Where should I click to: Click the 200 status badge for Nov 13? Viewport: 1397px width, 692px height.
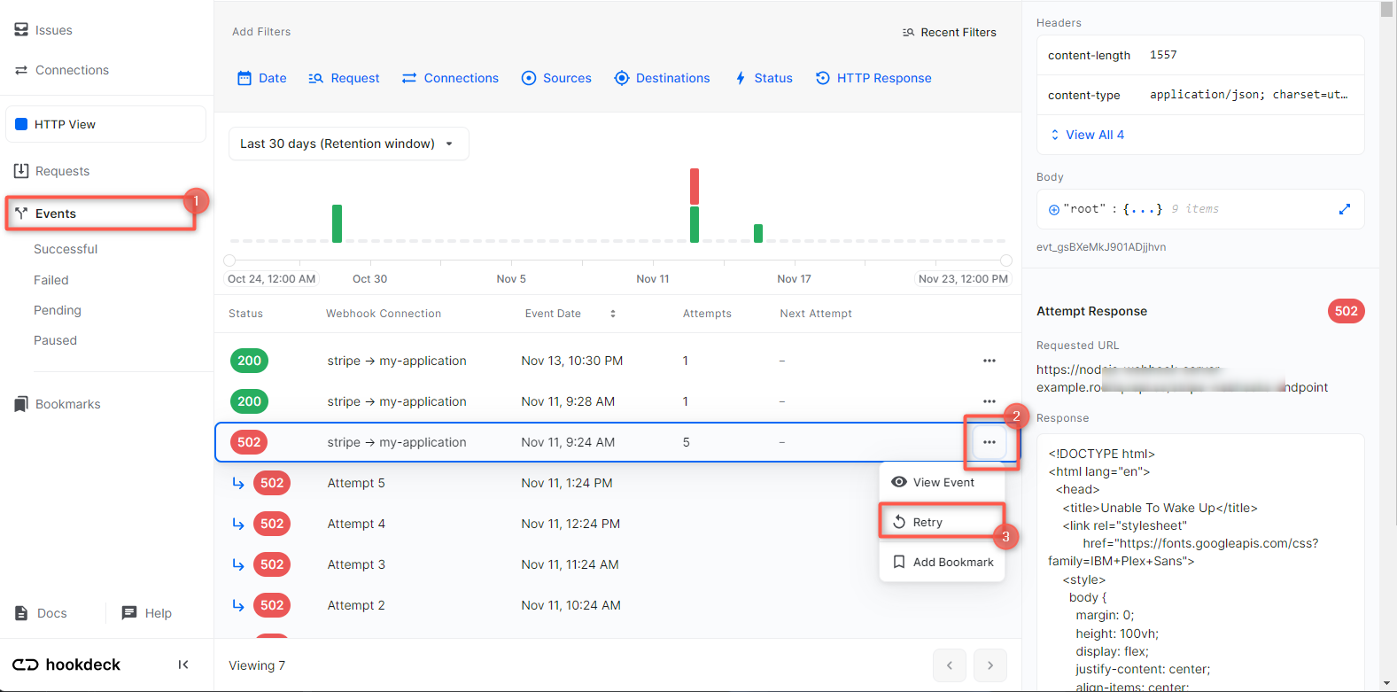coord(249,361)
